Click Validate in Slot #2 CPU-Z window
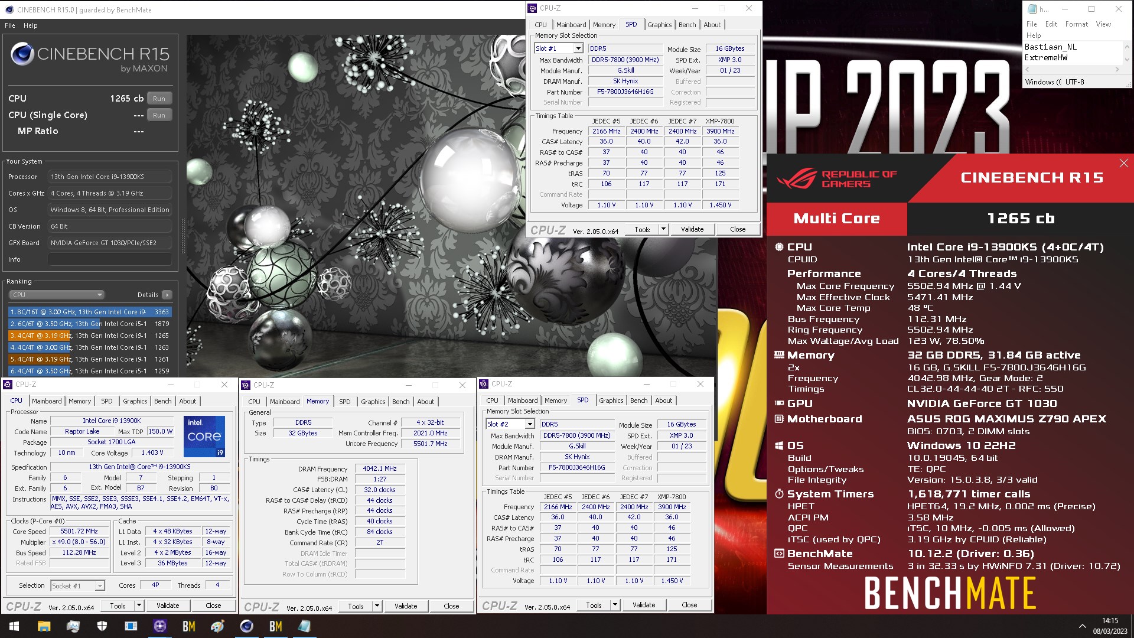This screenshot has width=1134, height=638. [x=644, y=605]
